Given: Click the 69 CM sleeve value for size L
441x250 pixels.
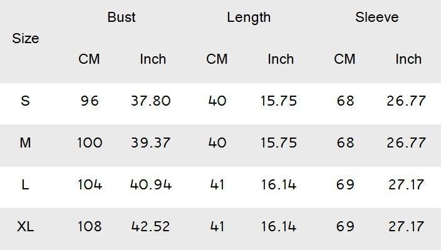Looking at the screenshot, I should pos(345,184).
